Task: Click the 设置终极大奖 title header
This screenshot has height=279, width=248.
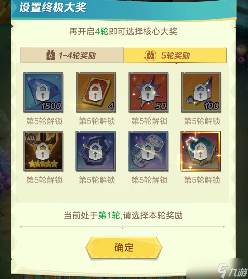Action: coord(53,8)
